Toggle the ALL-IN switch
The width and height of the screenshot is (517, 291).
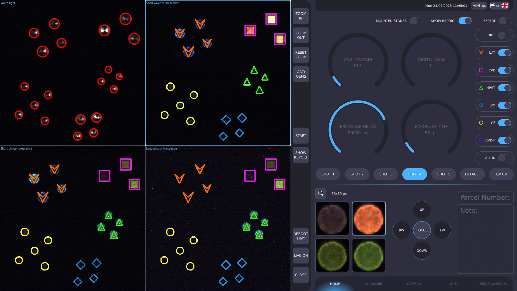pyautogui.click(x=504, y=158)
